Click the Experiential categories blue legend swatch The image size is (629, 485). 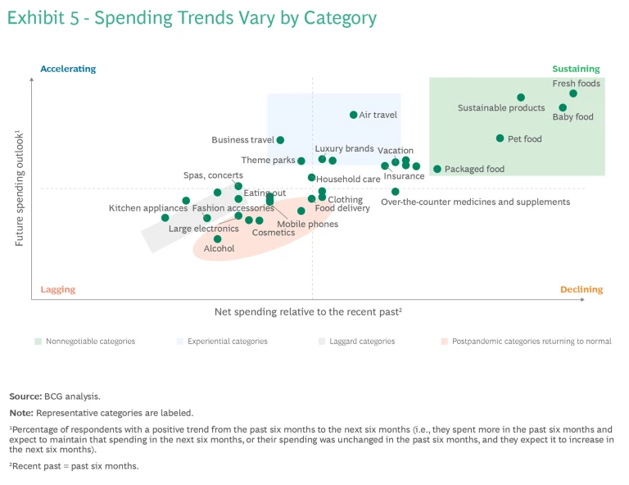click(179, 341)
